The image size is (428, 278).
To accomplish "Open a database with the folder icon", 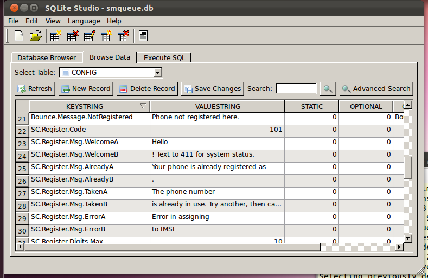I will 35,36.
